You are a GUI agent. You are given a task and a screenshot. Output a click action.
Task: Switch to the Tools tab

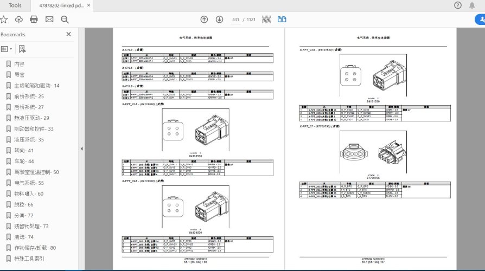coord(15,5)
